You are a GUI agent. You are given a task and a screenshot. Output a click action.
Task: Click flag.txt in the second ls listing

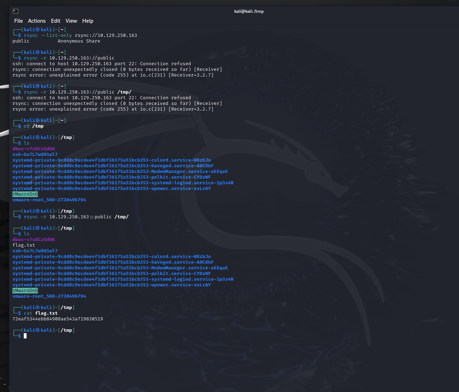pos(24,245)
